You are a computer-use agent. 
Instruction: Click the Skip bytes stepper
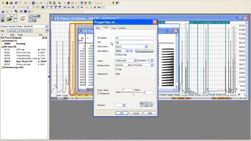tap(152, 60)
